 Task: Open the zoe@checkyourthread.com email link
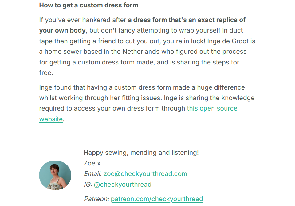tap(145, 174)
